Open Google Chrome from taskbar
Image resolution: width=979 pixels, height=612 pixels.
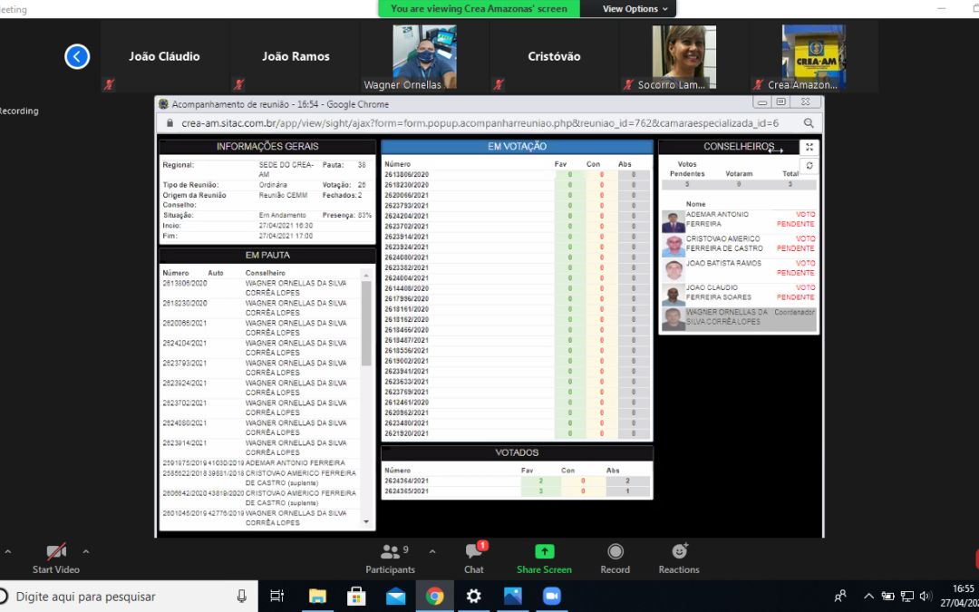pos(434,597)
